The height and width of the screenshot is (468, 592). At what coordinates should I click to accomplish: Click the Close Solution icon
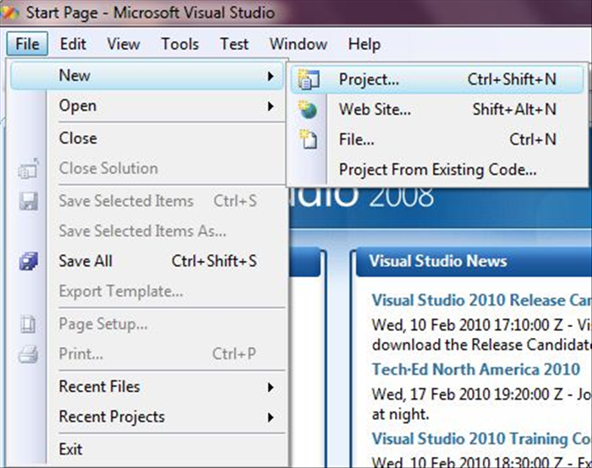[29, 169]
